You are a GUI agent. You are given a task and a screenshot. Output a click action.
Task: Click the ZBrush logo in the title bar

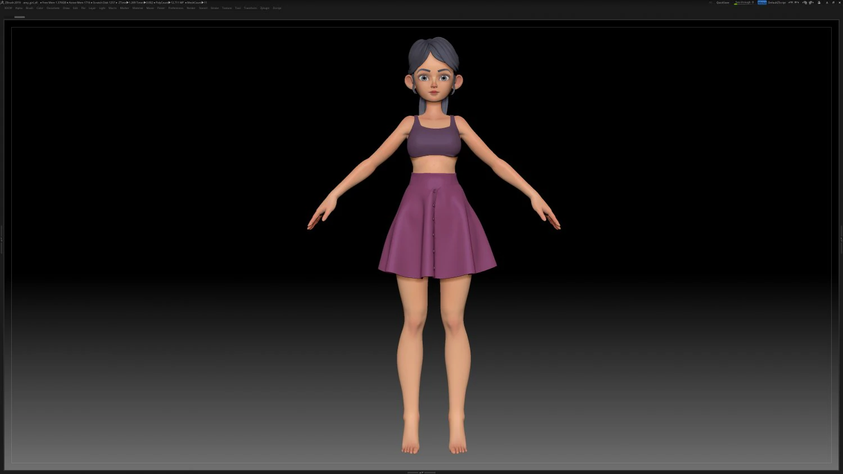[2, 2]
